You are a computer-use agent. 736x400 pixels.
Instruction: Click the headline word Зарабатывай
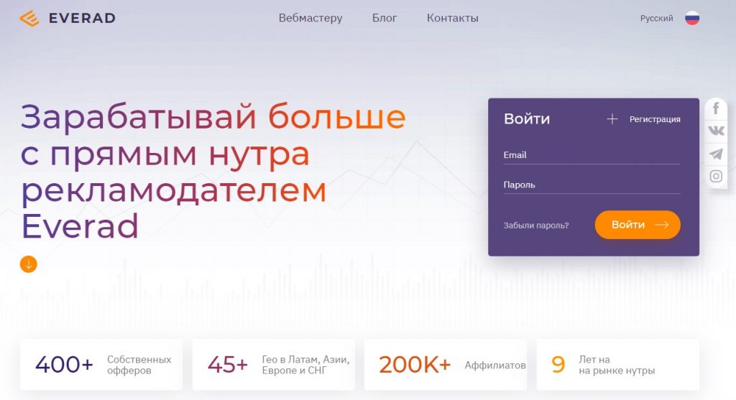[x=139, y=117]
